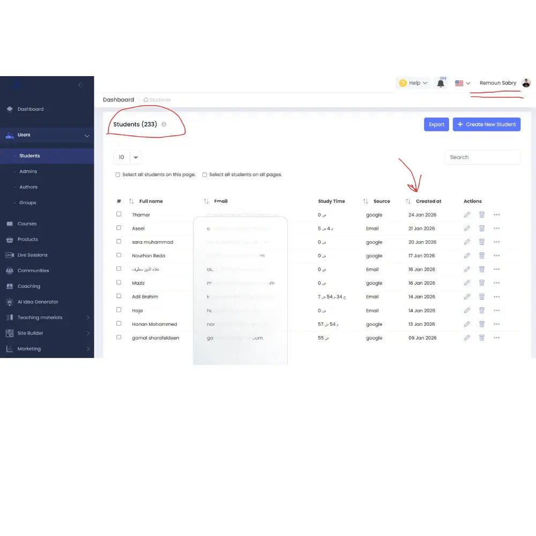536x536 pixels.
Task: Click trash delete icon for gamal sharafeldeen
Action: (481, 338)
